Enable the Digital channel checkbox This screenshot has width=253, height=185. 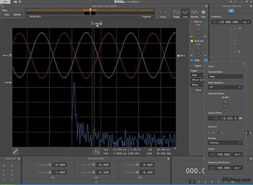[x=192, y=66]
